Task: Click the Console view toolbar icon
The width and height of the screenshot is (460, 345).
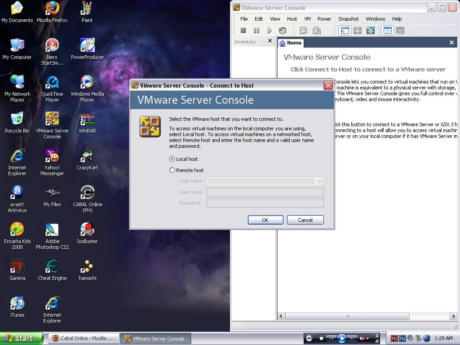Action: coord(400,31)
